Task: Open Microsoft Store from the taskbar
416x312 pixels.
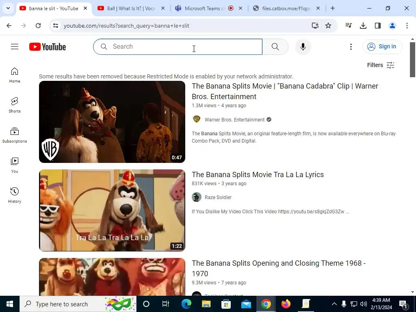Action: (x=226, y=304)
